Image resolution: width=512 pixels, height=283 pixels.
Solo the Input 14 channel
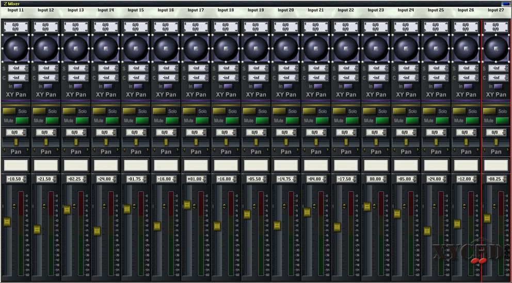tap(99, 111)
